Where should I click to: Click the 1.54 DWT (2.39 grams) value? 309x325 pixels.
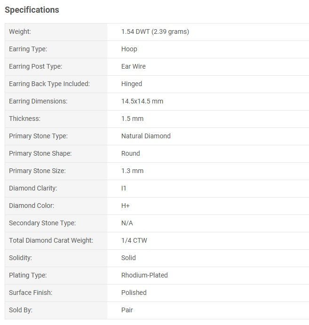click(155, 32)
